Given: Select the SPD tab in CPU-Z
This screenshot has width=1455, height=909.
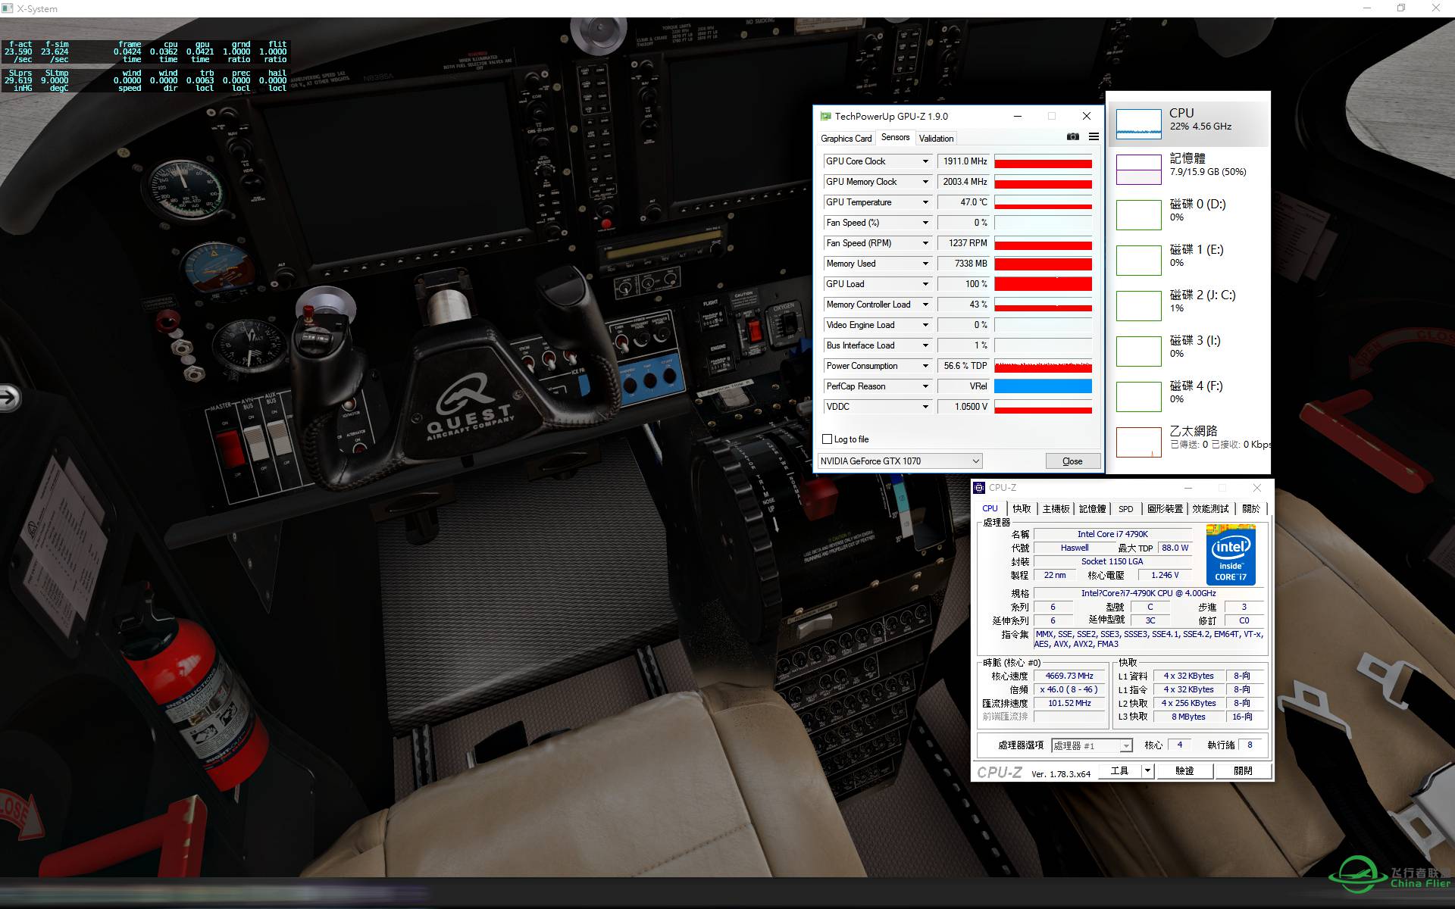Looking at the screenshot, I should pyautogui.click(x=1126, y=509).
